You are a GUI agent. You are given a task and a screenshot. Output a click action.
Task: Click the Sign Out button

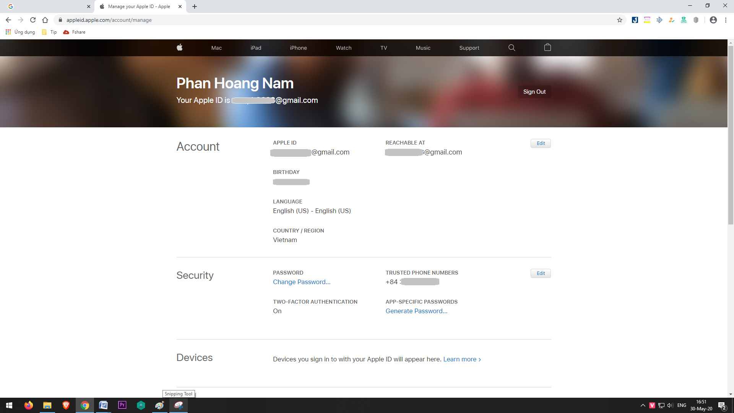point(534,92)
